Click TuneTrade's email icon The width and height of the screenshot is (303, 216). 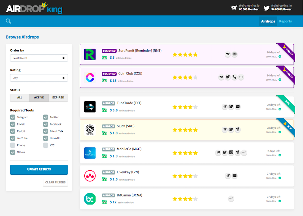pos(238,106)
